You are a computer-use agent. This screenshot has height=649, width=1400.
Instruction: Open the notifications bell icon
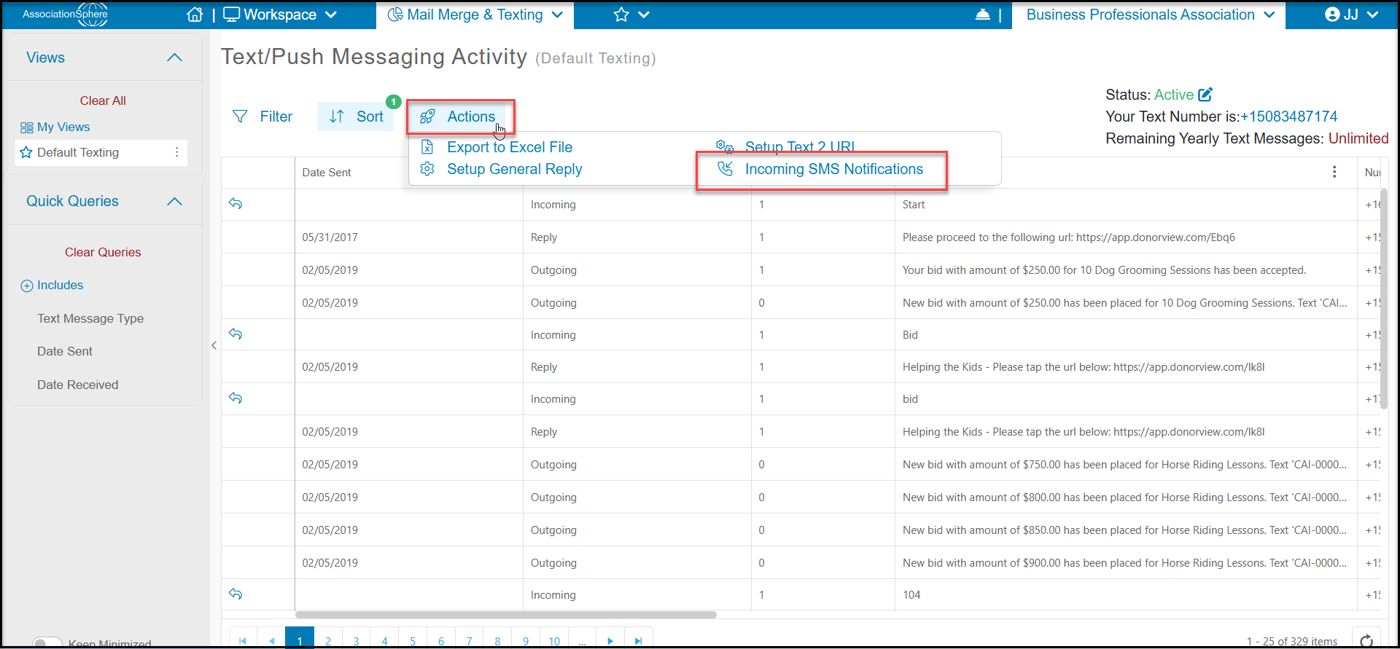pos(982,15)
